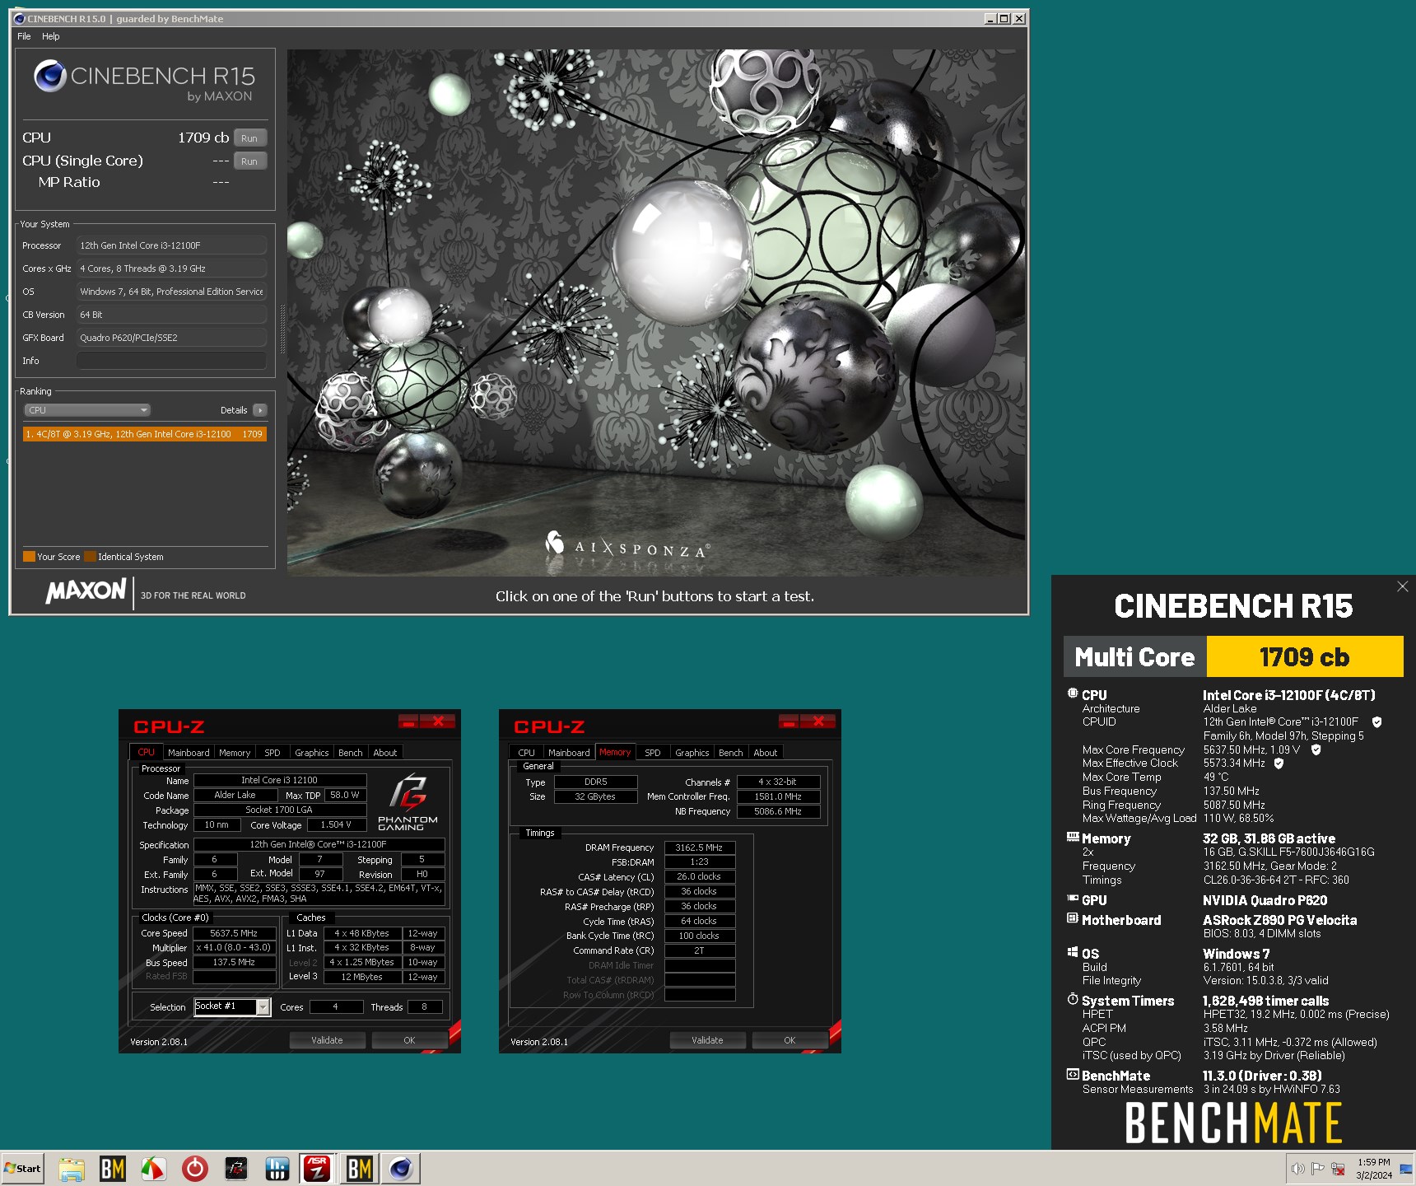The width and height of the screenshot is (1416, 1186).
Task: Open SPD tab in left CPU-Z window
Action: [272, 753]
